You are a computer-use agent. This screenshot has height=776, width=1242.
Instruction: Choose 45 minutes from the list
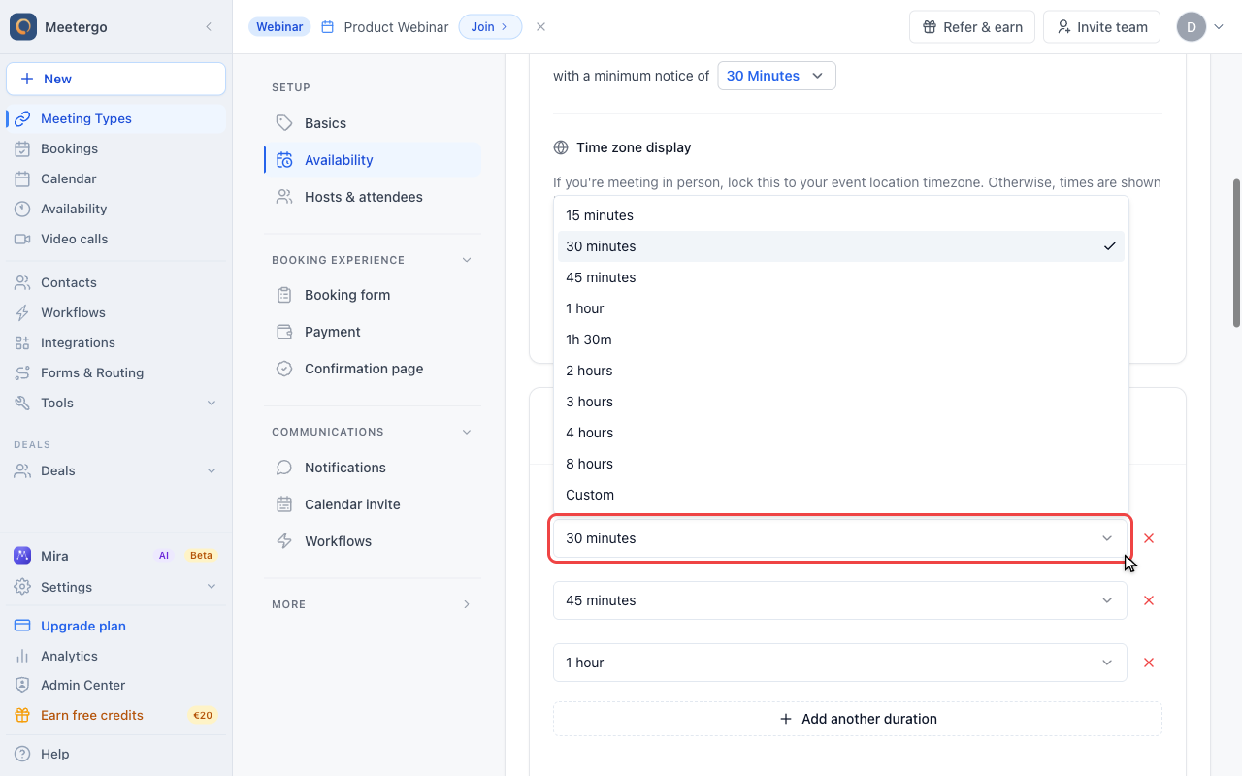click(841, 277)
